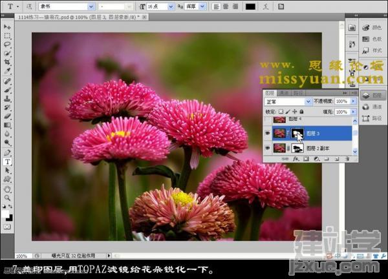The height and width of the screenshot is (279, 388).
Task: Hide the selected blue layer row's eye icon
Action: (x=268, y=134)
